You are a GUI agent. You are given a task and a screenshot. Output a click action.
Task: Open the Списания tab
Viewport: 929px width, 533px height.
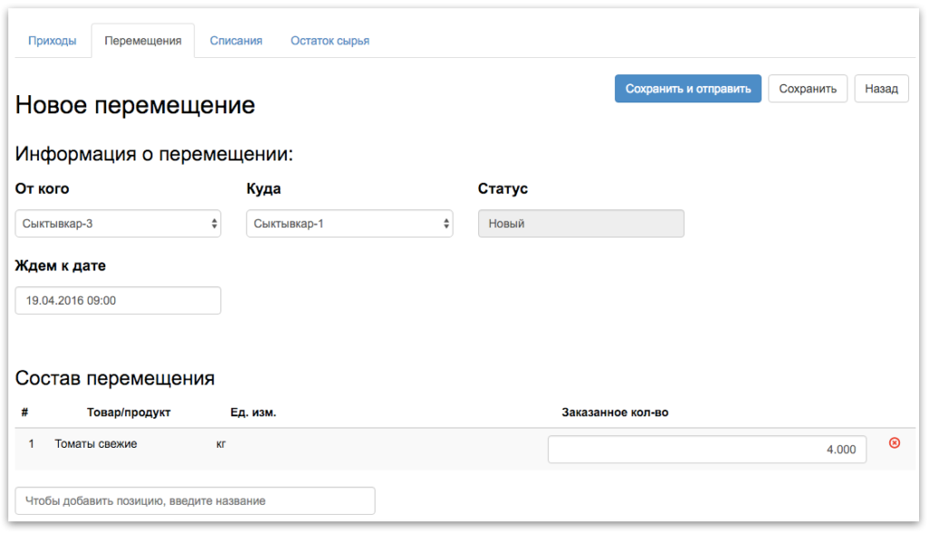click(x=236, y=41)
